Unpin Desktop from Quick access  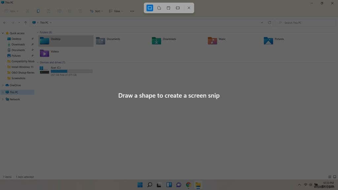[32, 39]
